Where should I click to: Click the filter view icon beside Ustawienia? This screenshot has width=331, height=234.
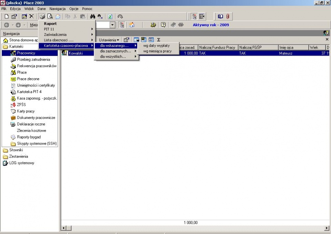(137, 40)
